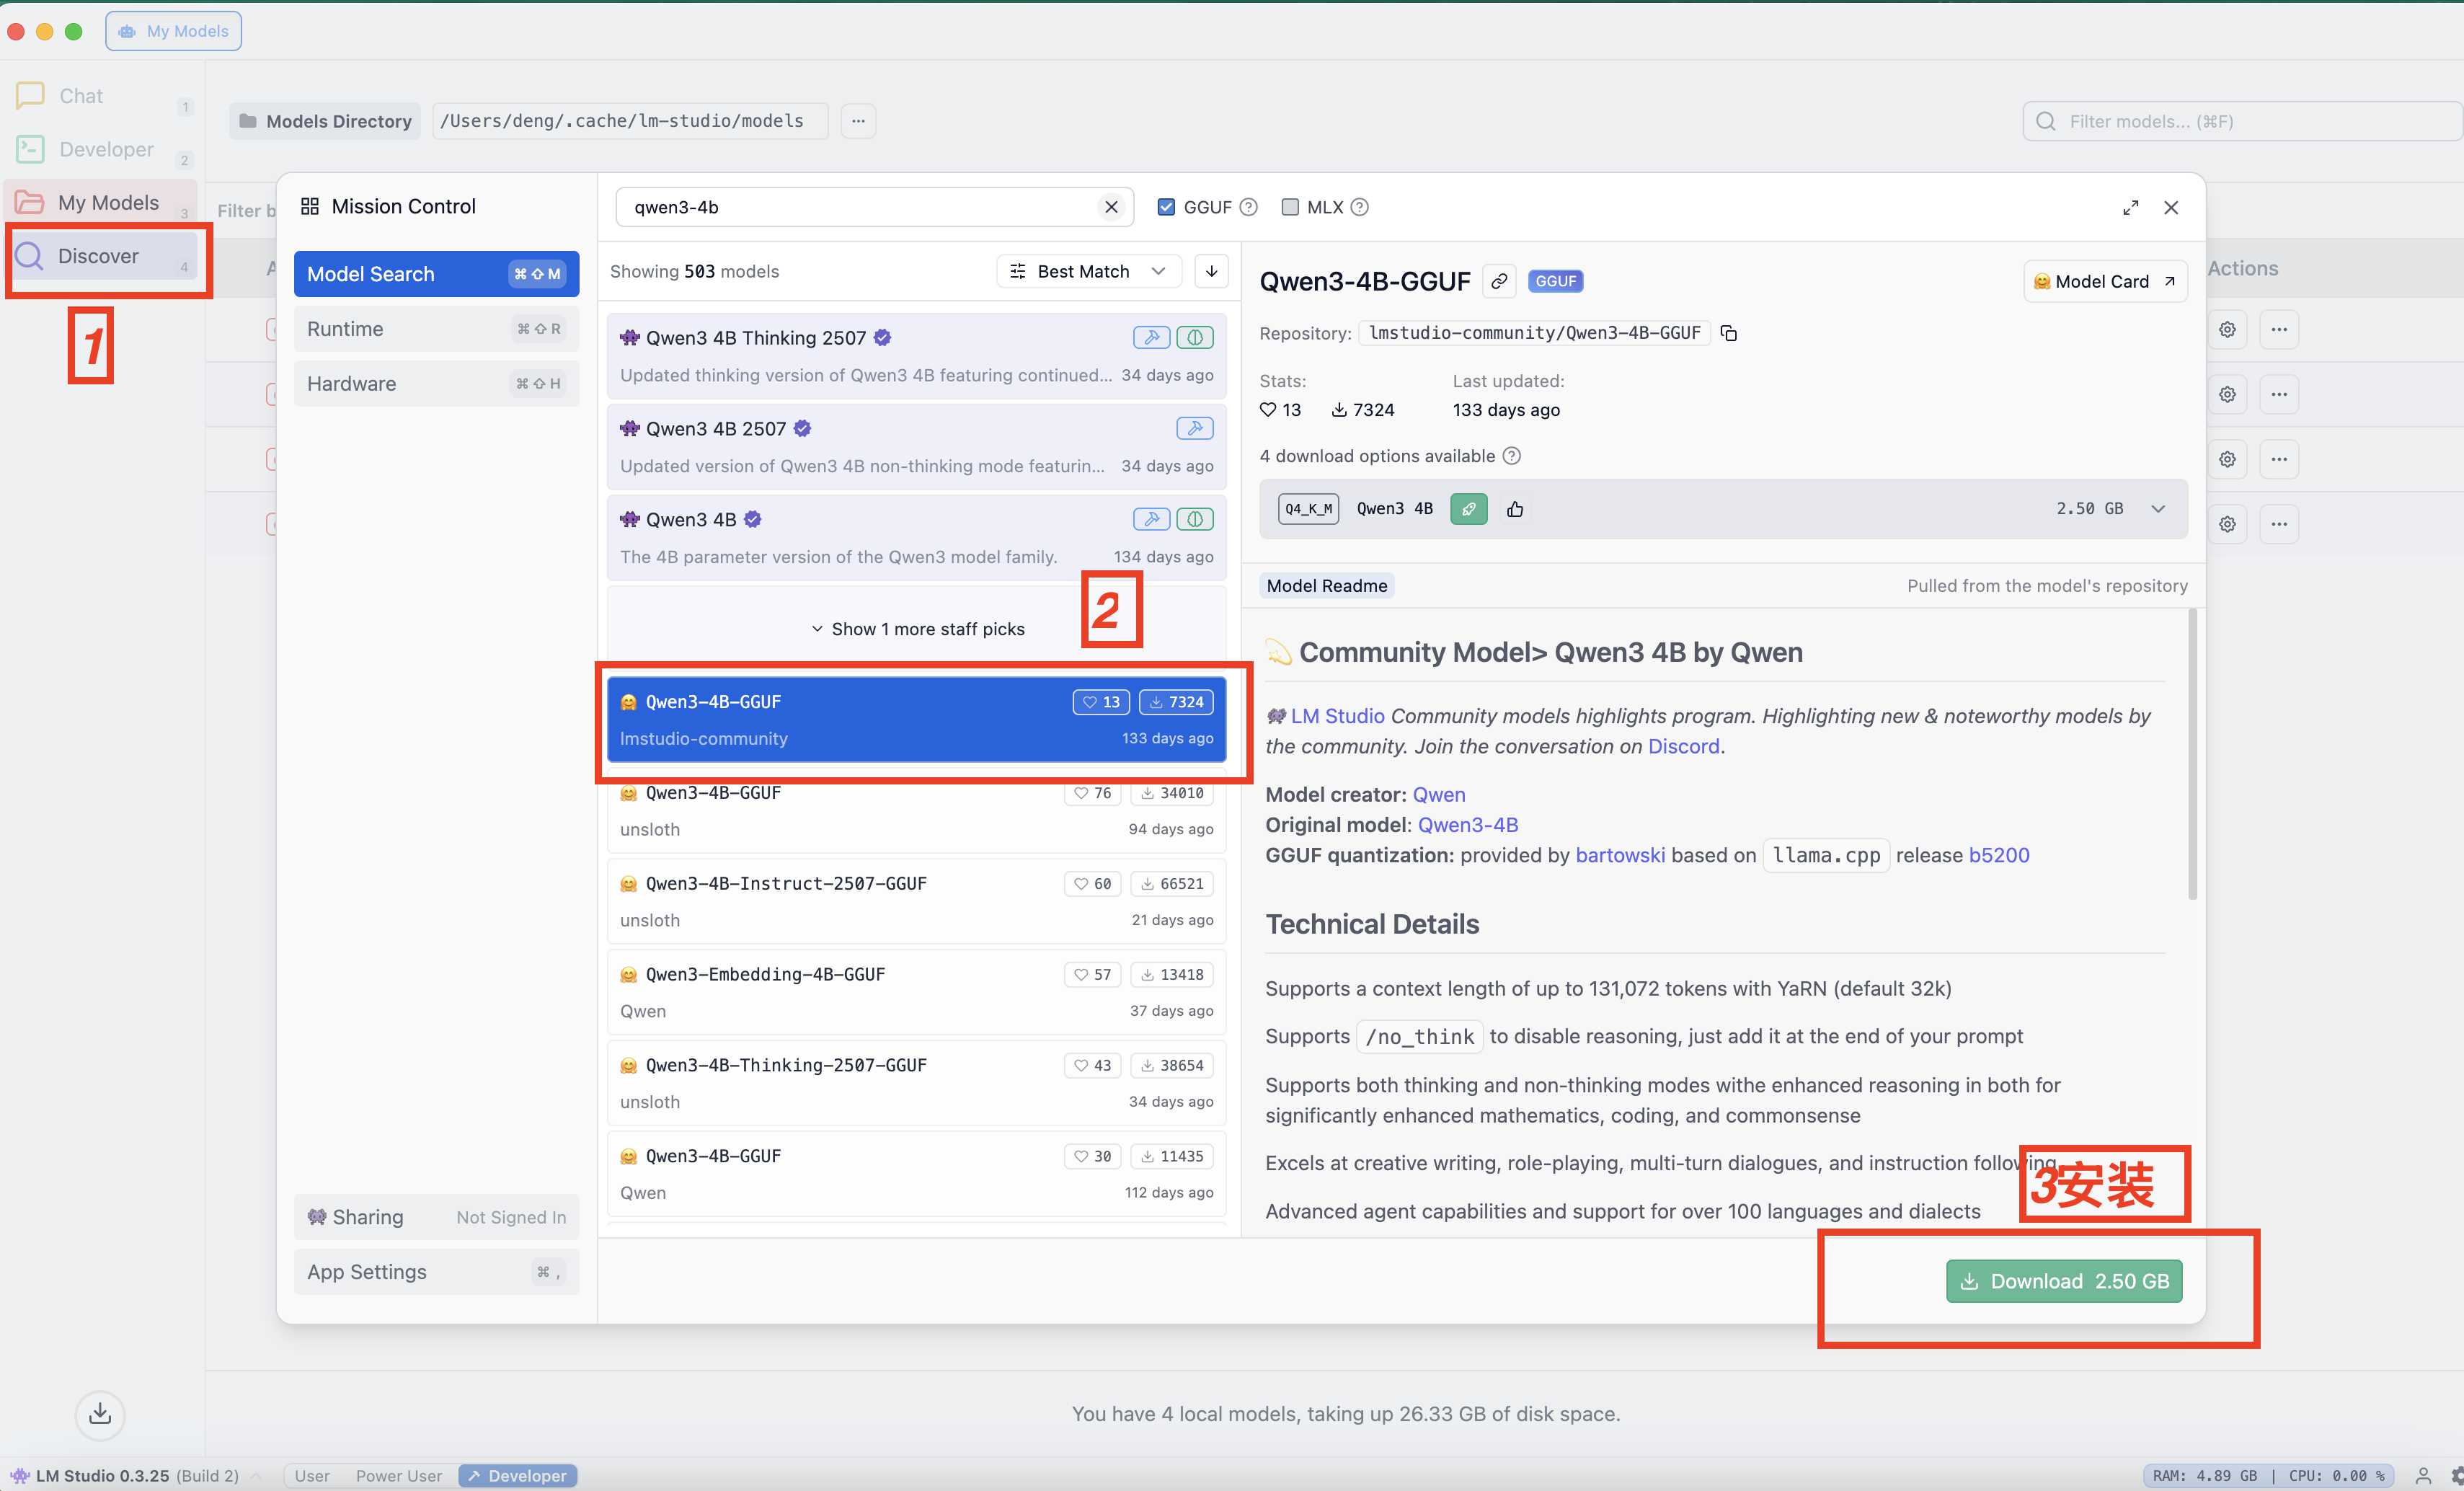Copy the repository name
Screen dimensions: 2464x1491
[x=1729, y=333]
